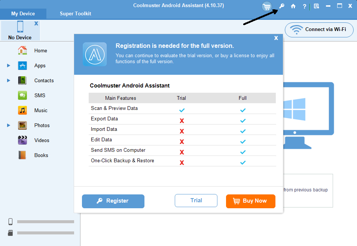Open the shopping cart icon in title bar
357x246 pixels.
click(x=266, y=6)
